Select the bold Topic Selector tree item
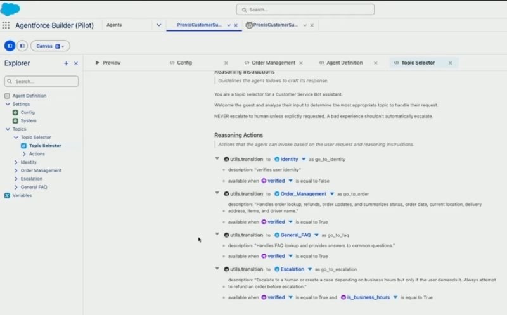507x315 pixels. pyautogui.click(x=45, y=146)
